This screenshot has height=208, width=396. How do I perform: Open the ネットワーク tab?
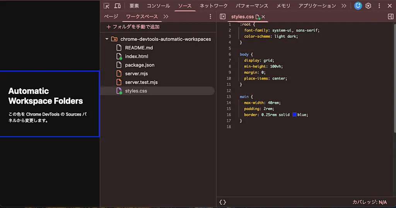[x=213, y=6]
